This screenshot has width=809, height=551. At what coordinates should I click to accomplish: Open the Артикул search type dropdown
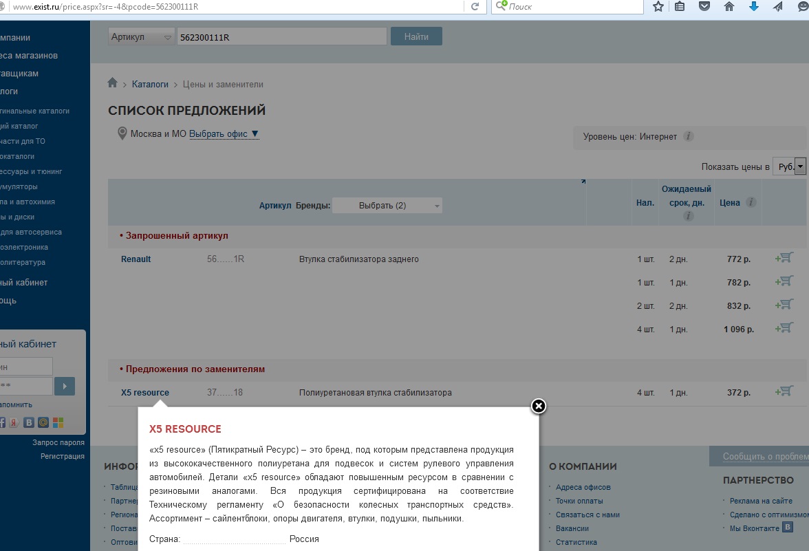coord(142,37)
